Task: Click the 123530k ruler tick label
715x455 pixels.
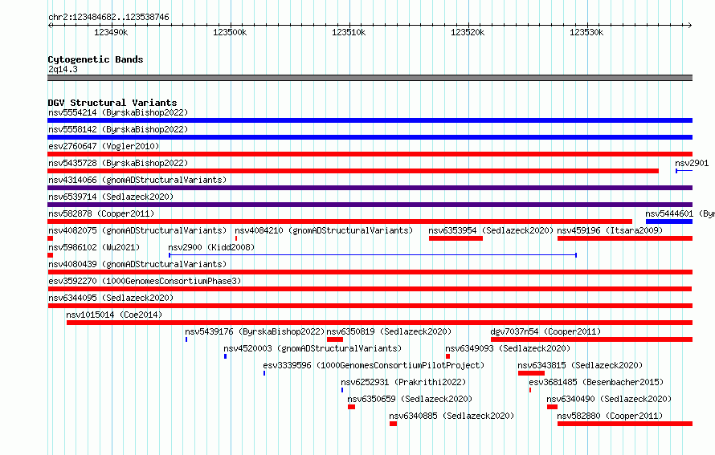Action: 586,32
